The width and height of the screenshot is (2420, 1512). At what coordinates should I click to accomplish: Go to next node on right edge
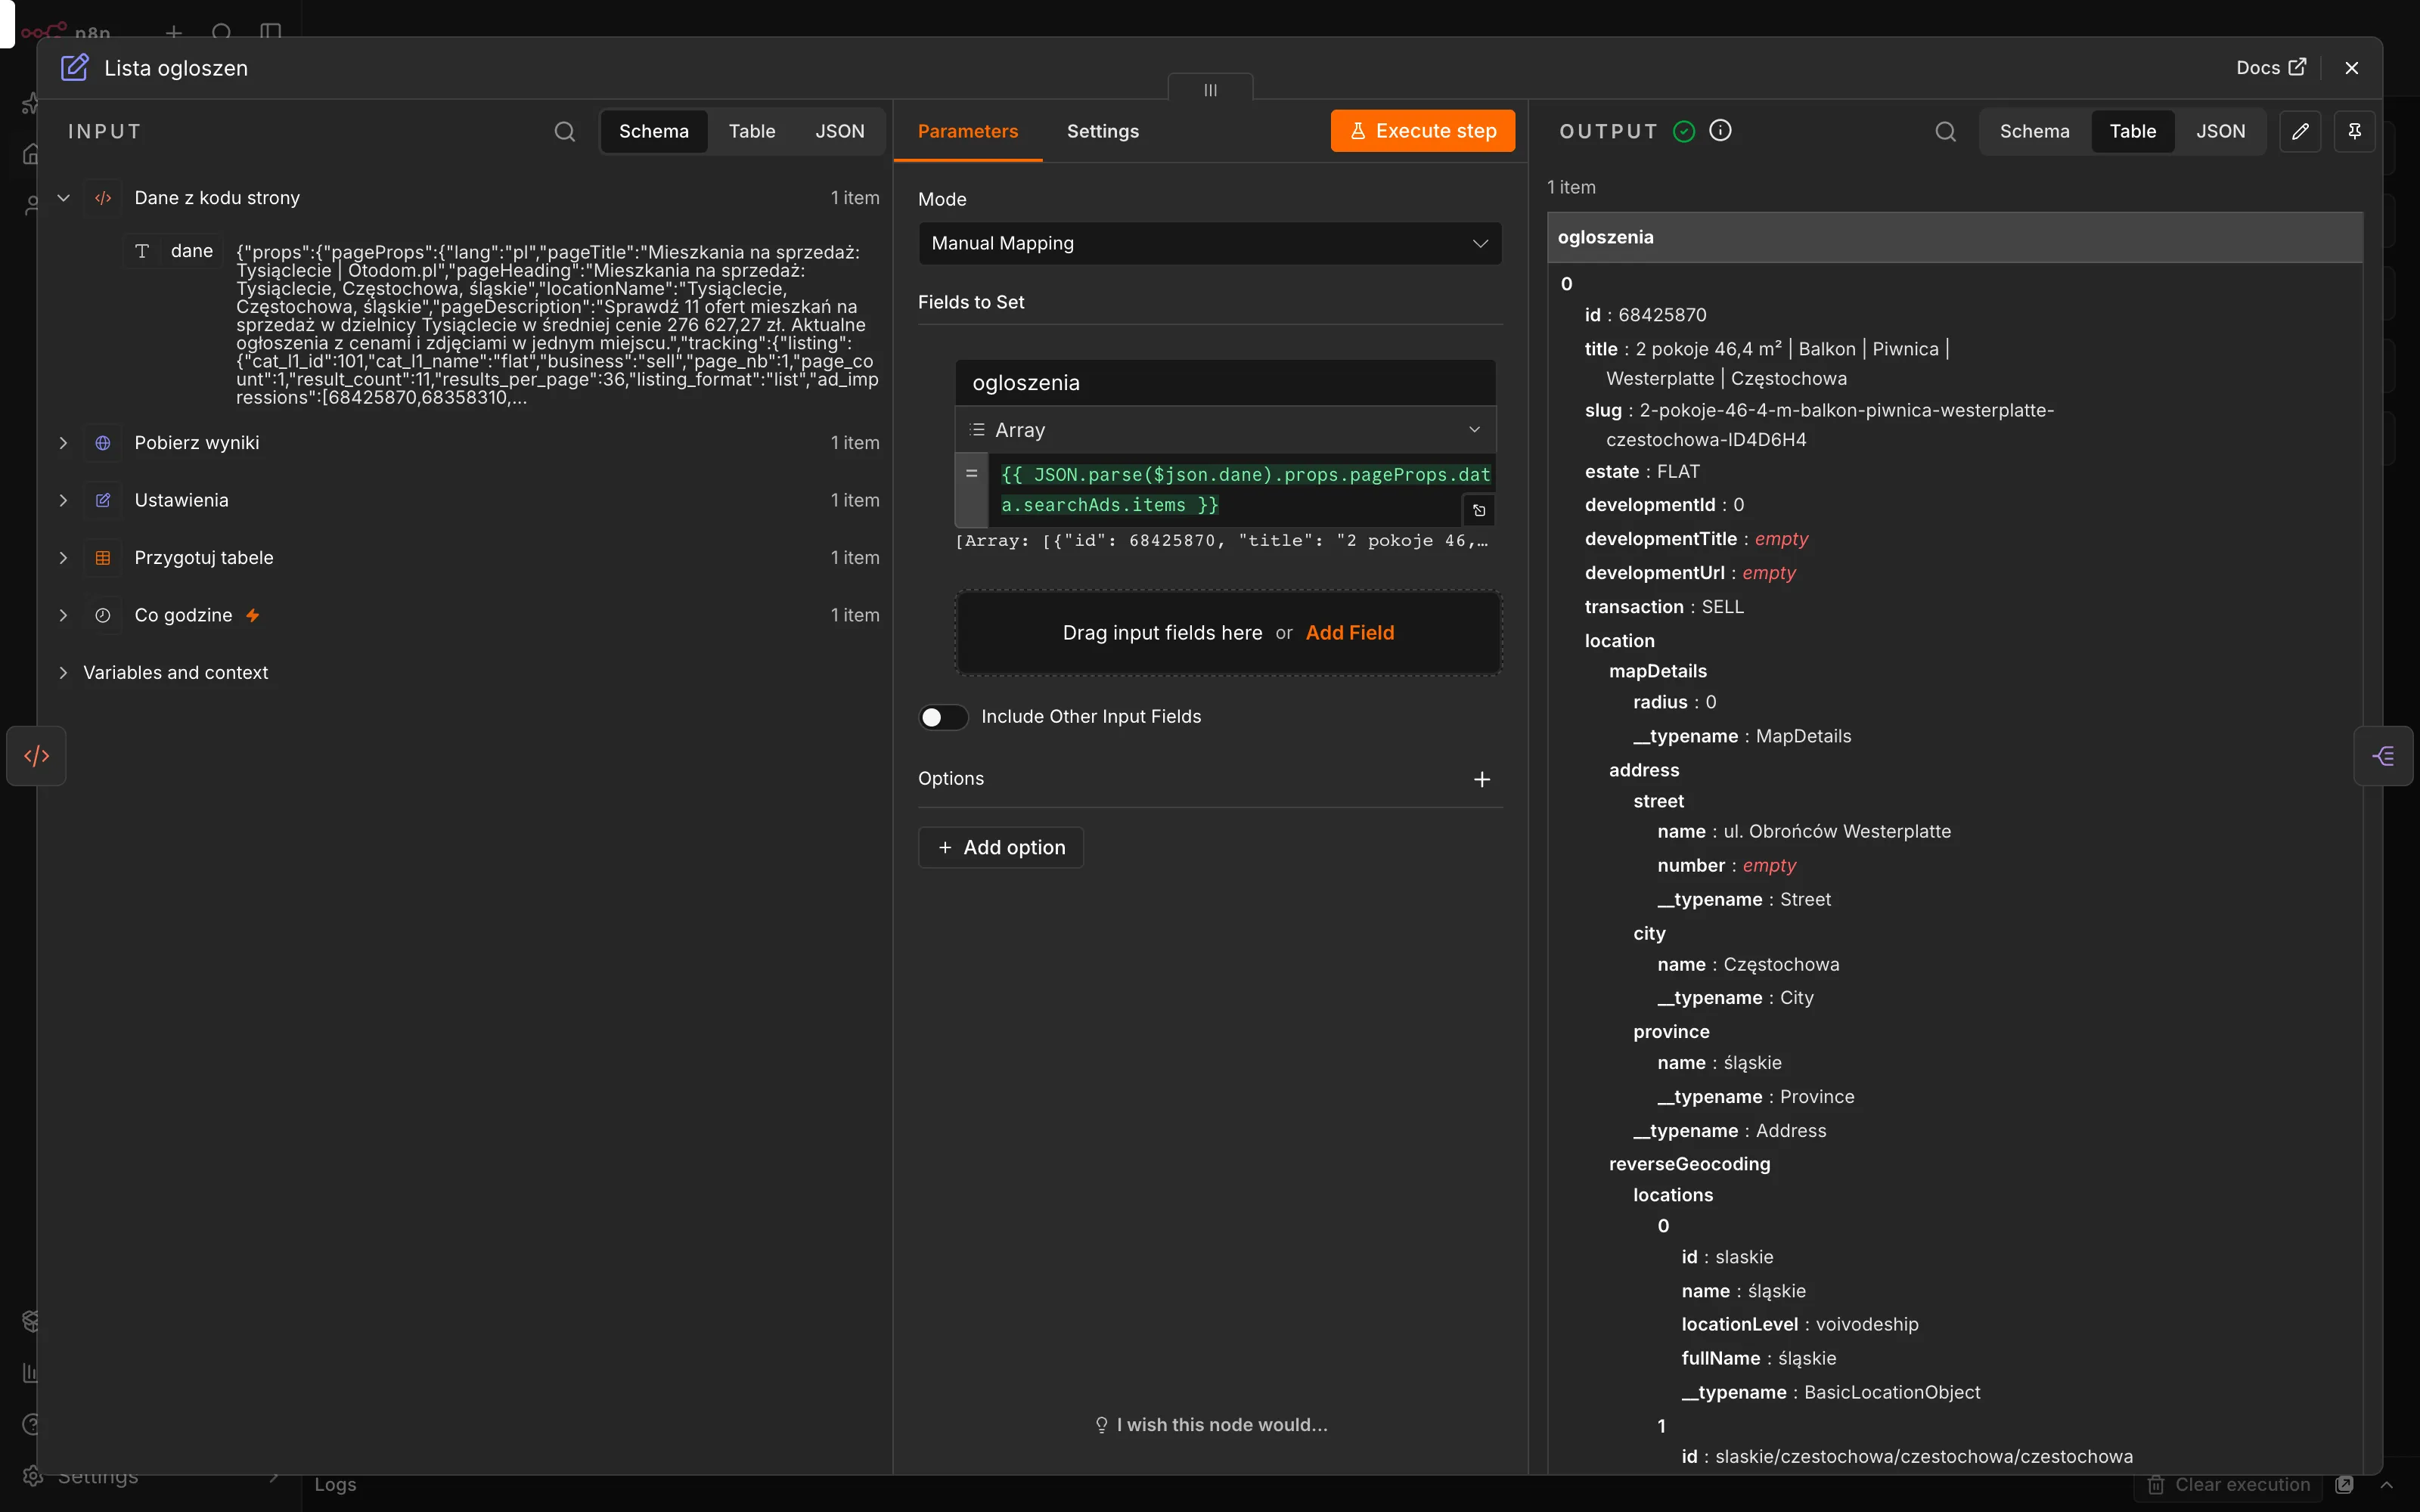click(2383, 756)
